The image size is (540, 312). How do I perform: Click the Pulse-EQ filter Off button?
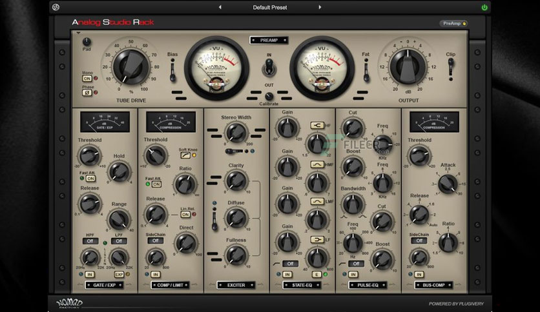[x=356, y=264]
